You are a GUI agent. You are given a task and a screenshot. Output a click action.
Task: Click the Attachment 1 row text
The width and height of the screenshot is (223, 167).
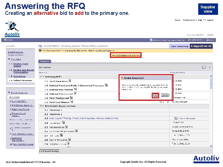coord(56,110)
